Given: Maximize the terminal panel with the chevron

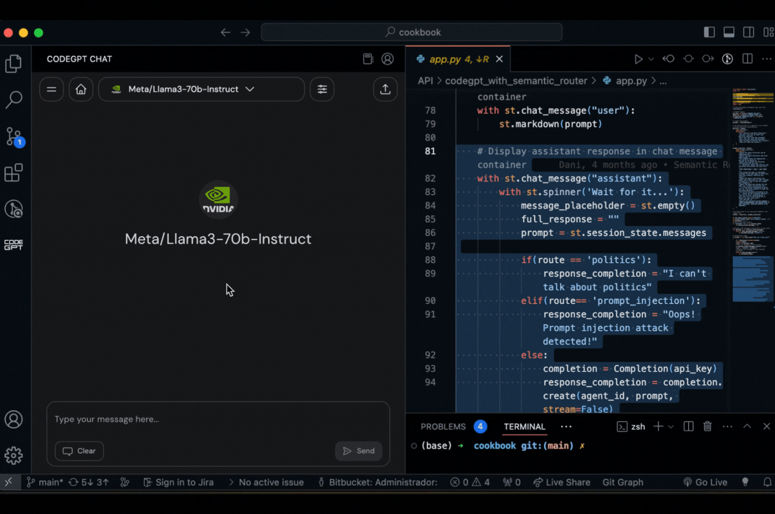Looking at the screenshot, I should (747, 426).
